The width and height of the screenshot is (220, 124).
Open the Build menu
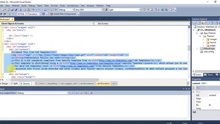(x=24, y=6)
